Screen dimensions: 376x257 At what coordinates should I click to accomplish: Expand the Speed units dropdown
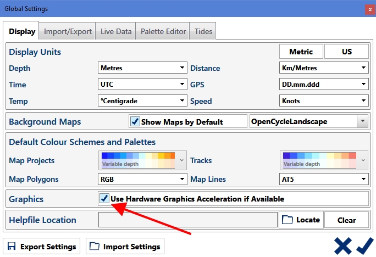coord(323,101)
